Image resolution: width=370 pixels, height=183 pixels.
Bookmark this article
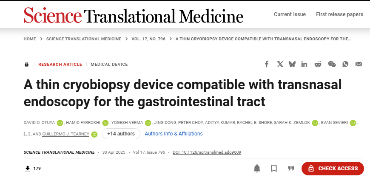coord(274,169)
